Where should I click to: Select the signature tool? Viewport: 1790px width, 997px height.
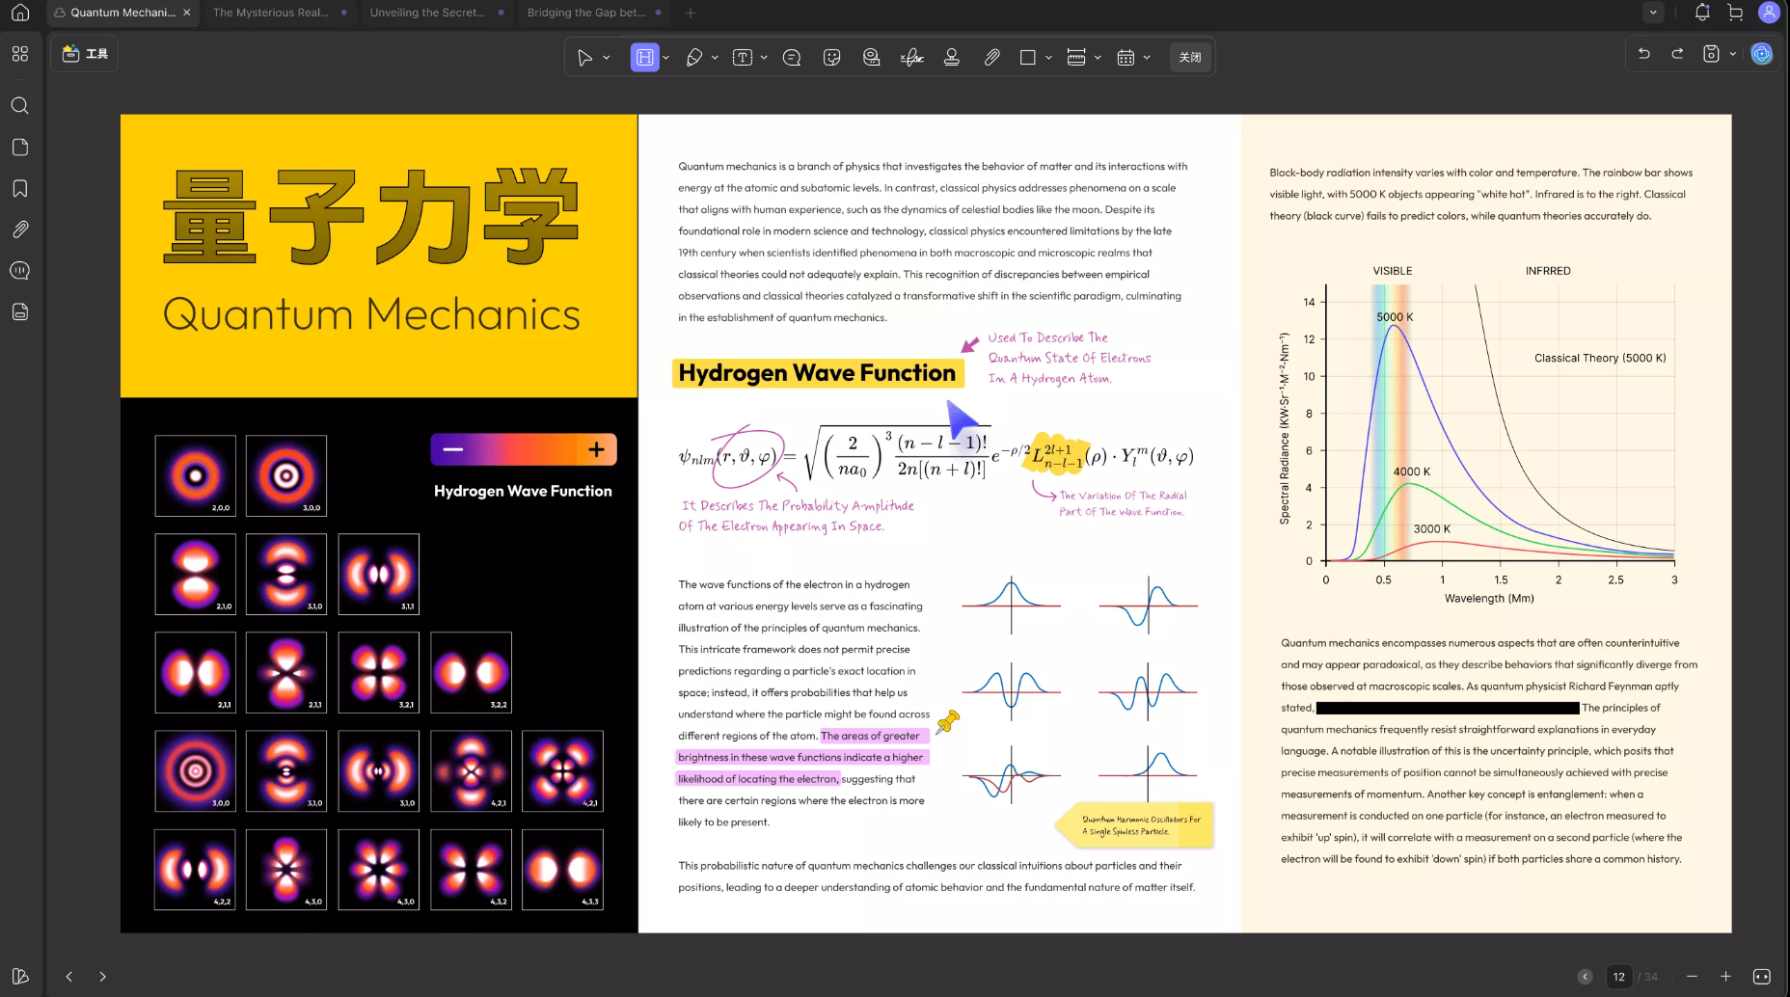click(x=911, y=58)
